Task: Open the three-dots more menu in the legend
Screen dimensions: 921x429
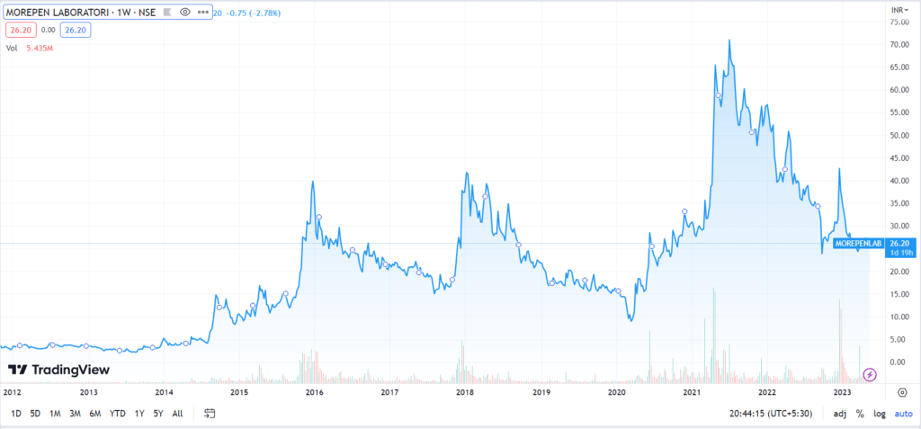Action: coord(202,13)
